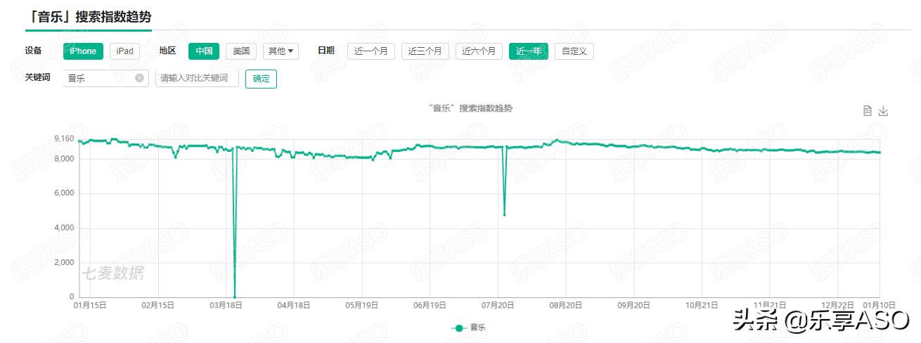Image resolution: width=921 pixels, height=343 pixels.
Task: Toggle the 音乐 series in chart legend
Action: coord(469,328)
